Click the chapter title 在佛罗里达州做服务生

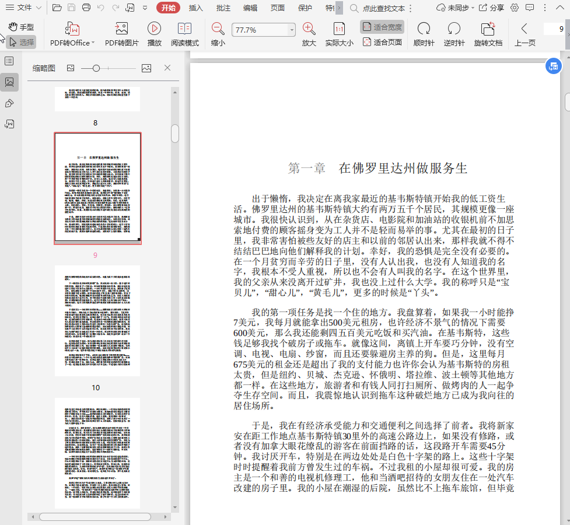(403, 168)
